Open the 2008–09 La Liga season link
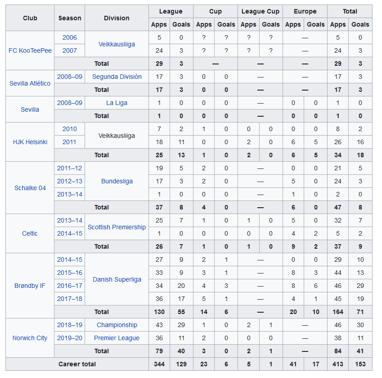382x378 pixels. pos(70,103)
